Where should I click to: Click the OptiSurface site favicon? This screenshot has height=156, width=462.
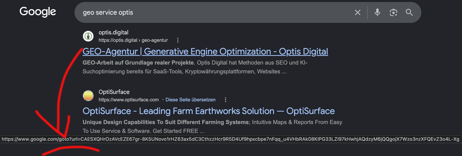click(88, 95)
